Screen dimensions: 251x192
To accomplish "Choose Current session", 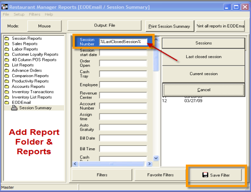I will tap(203, 74).
